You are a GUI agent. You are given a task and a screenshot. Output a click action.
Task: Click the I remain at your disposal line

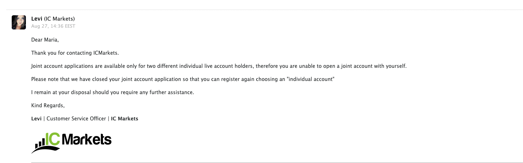pyautogui.click(x=113, y=92)
